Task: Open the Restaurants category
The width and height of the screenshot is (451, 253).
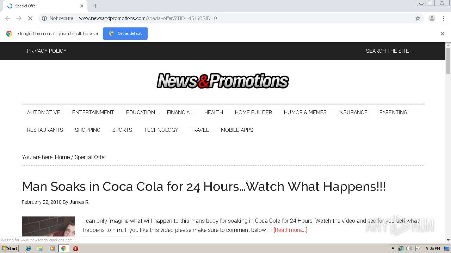Action: (x=45, y=130)
